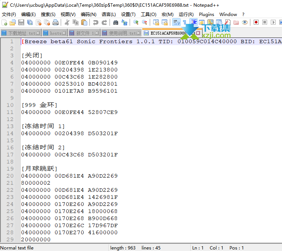Switch to the 新文件 1 tab
The image size is (282, 251).
pyautogui.click(x=84, y=33)
